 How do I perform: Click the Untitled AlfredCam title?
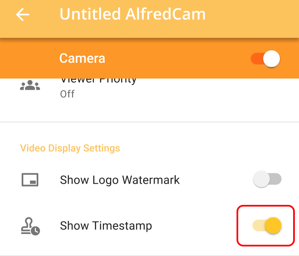coord(132,15)
